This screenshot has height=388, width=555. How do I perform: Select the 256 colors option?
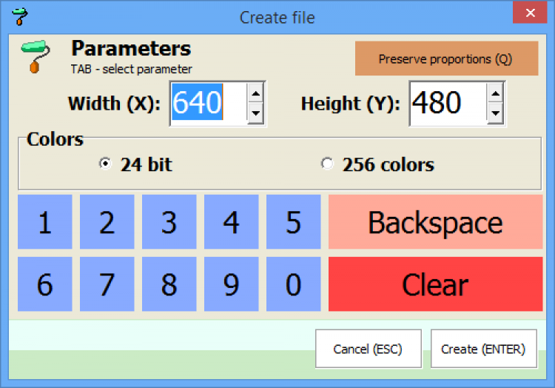point(327,164)
